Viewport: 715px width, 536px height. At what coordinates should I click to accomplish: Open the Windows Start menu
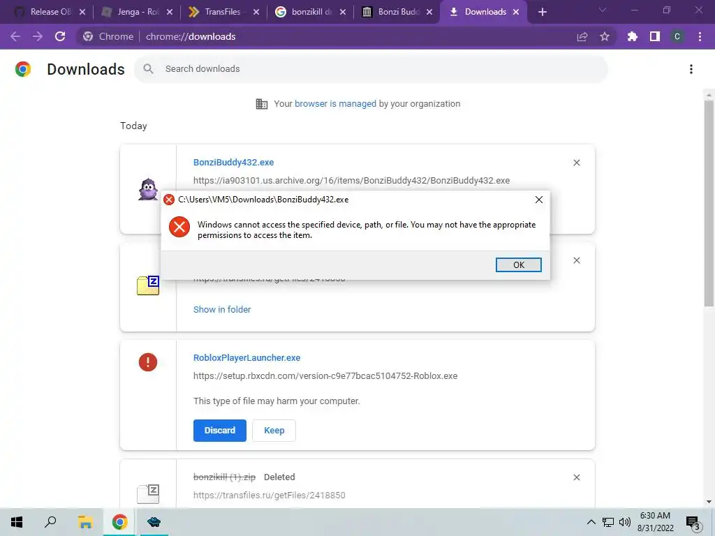(17, 522)
